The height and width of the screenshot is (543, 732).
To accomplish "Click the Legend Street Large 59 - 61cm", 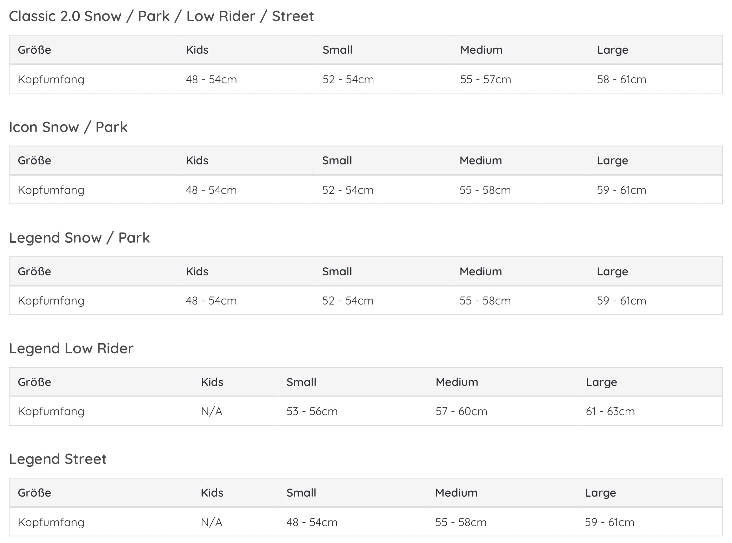I will [610, 522].
